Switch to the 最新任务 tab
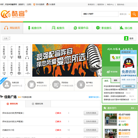This screenshot has width=138, height=138. click(x=38, y=103)
